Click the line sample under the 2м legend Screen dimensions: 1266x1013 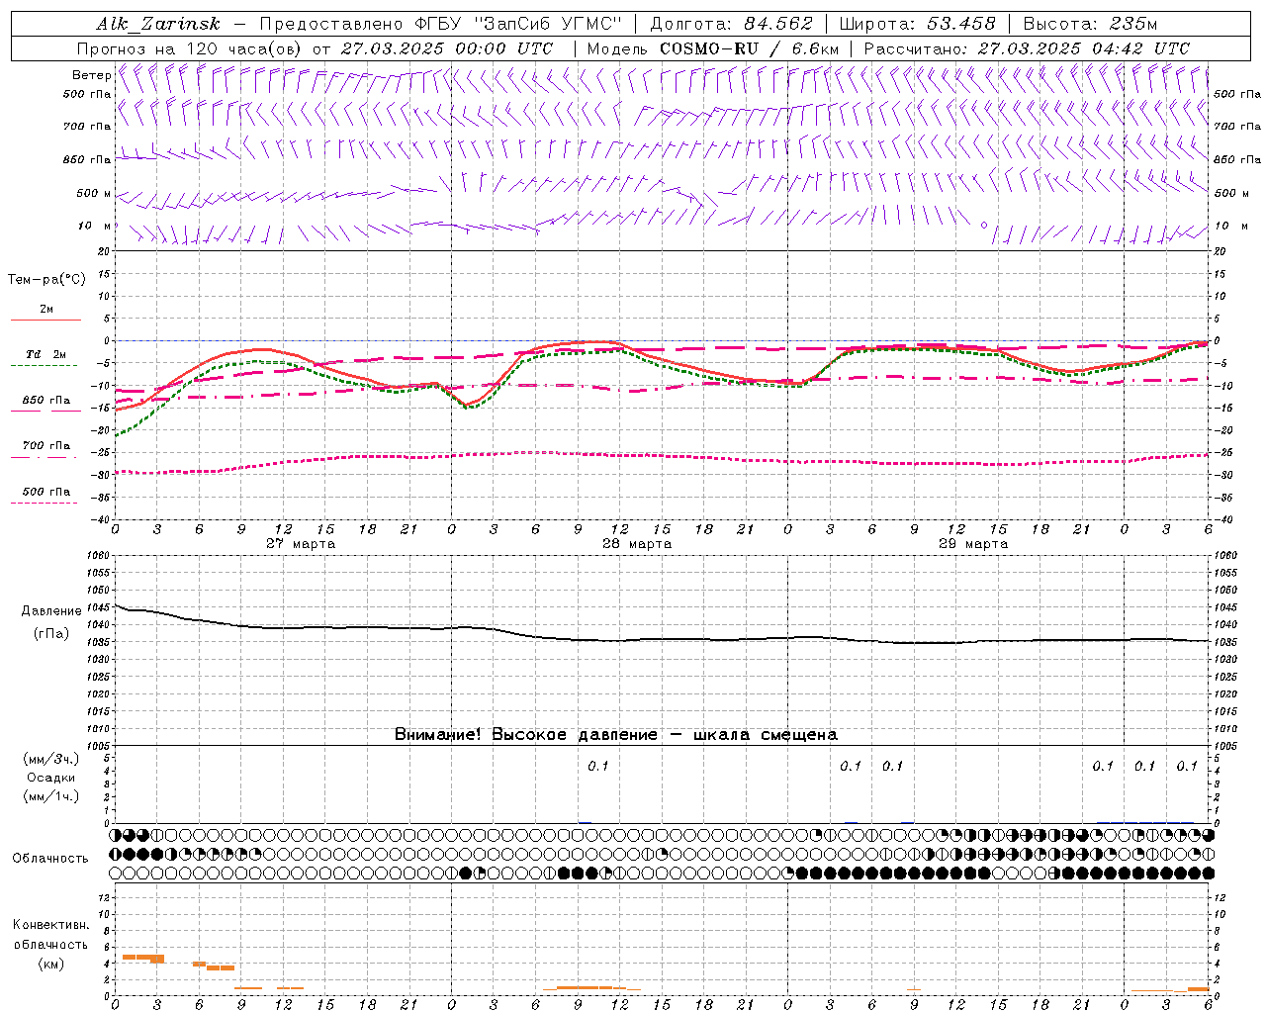[45, 320]
